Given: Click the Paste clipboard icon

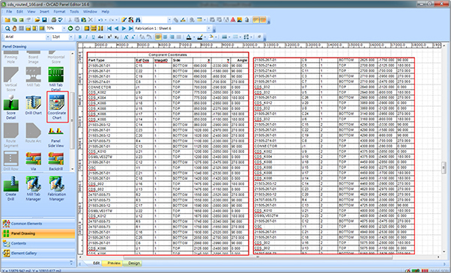Looking at the screenshot, I should tap(83, 19).
